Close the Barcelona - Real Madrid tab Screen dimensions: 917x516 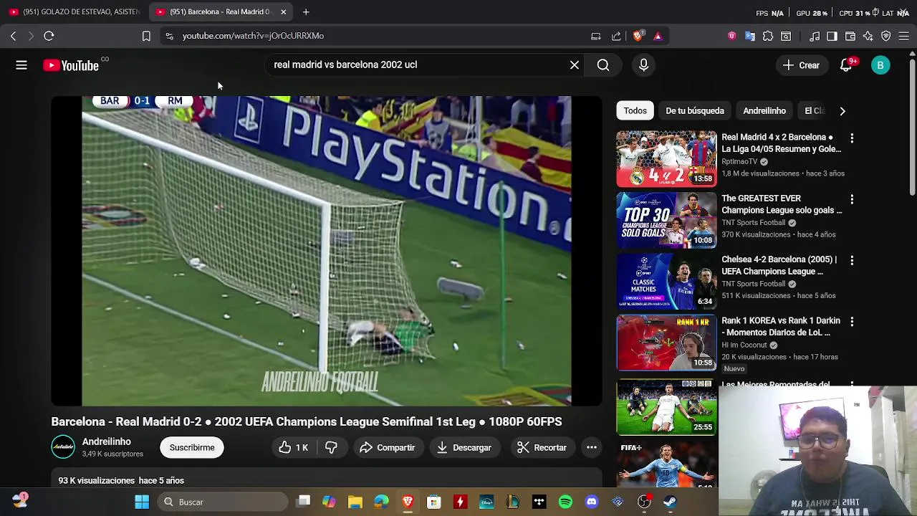[283, 12]
